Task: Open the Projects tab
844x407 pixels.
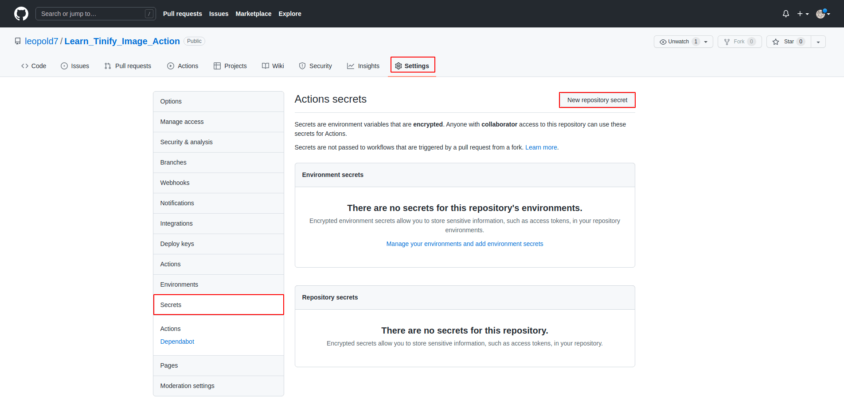Action: coord(230,66)
